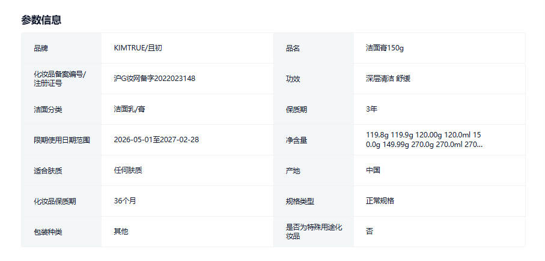Click the shelf life value 3年
Screen dimensions: 545x261
371,109
